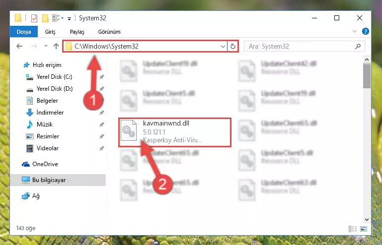The image size is (382, 245).
Task: Unpin Yerel Disk (C:) from quick access
Action: [x=102, y=77]
